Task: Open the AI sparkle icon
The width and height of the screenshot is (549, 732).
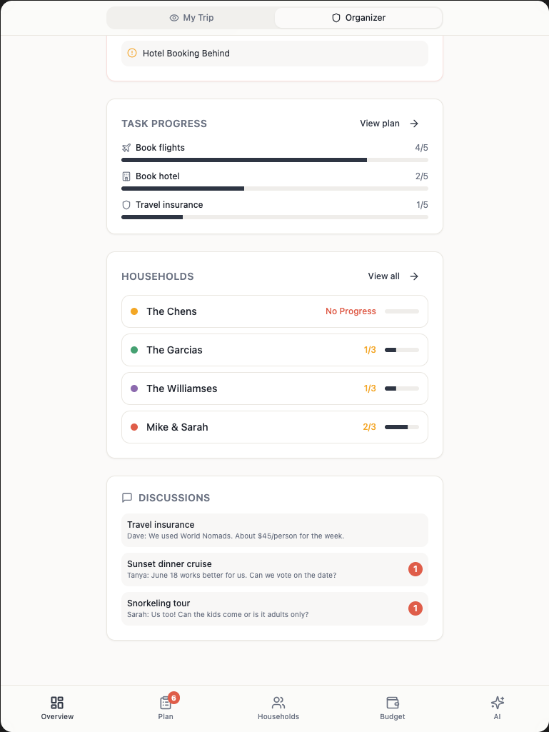Action: click(x=498, y=703)
